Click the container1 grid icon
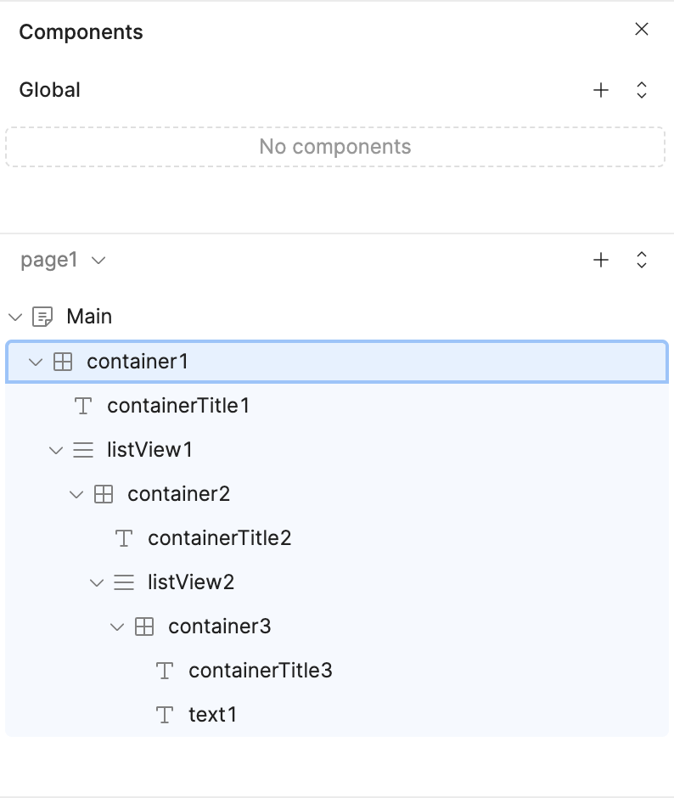Image resolution: width=674 pixels, height=798 pixels. [62, 362]
